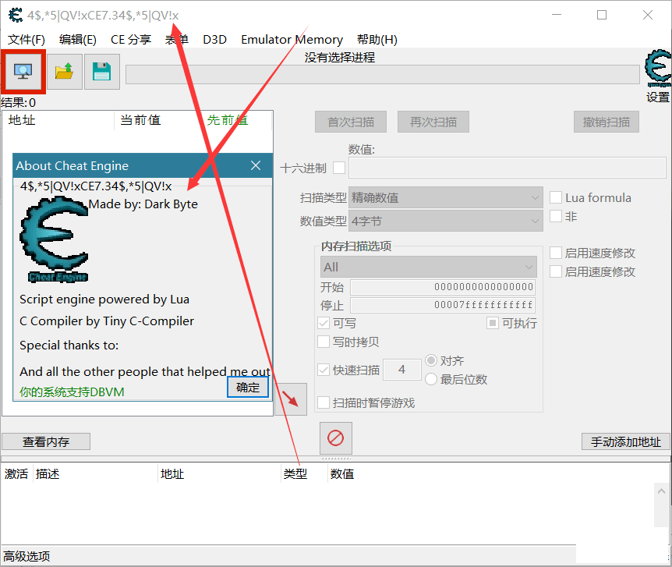Click the 查看内存 button
672x567 pixels.
pos(46,441)
